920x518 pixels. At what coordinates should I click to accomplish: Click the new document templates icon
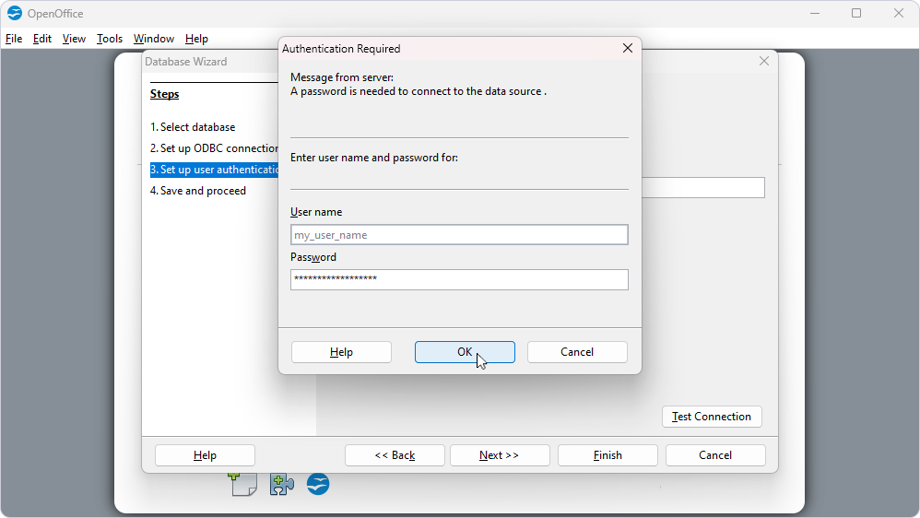click(242, 484)
